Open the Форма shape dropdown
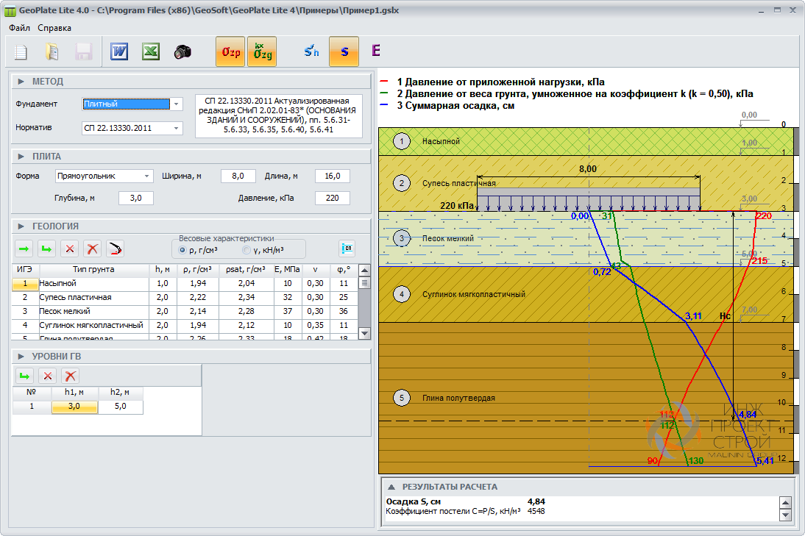This screenshot has width=805, height=536. [147, 176]
